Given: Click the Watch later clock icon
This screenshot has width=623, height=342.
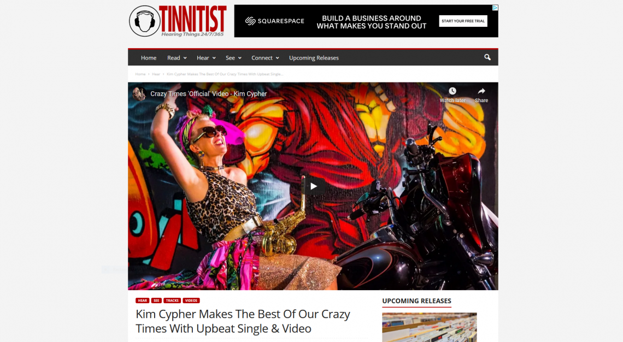Looking at the screenshot, I should [452, 91].
